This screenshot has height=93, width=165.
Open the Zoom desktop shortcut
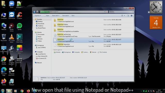[x=12, y=4]
